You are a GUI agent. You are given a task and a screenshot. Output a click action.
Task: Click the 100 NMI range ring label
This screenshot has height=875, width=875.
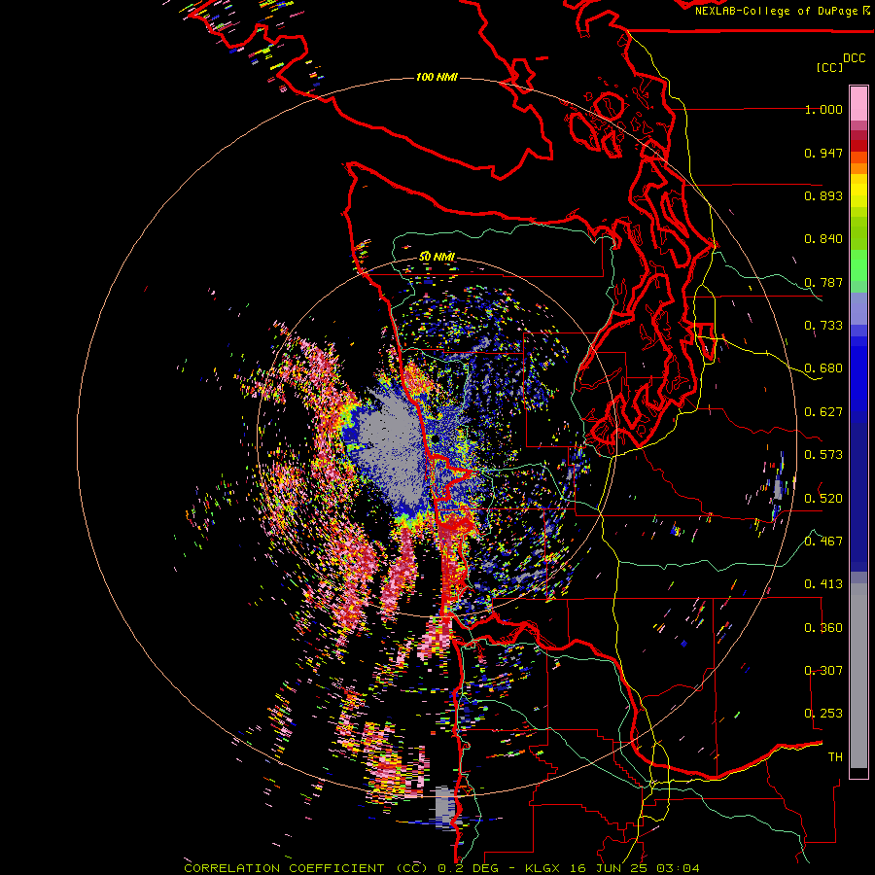(437, 77)
